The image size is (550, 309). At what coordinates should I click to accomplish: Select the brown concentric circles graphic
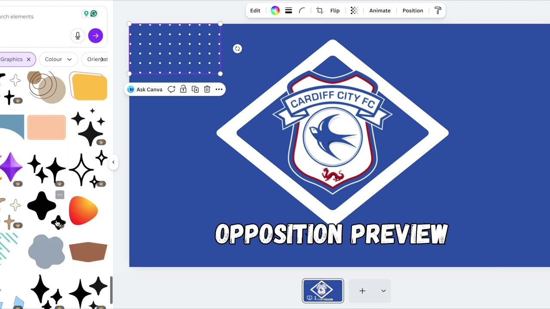[46, 87]
